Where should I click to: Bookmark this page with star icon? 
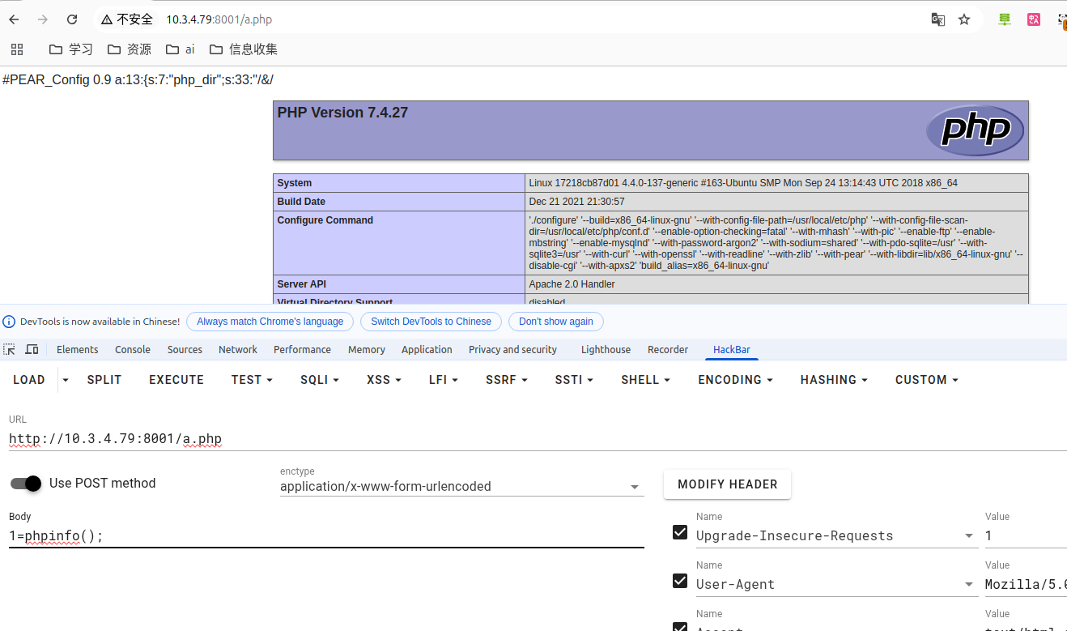pyautogui.click(x=964, y=19)
